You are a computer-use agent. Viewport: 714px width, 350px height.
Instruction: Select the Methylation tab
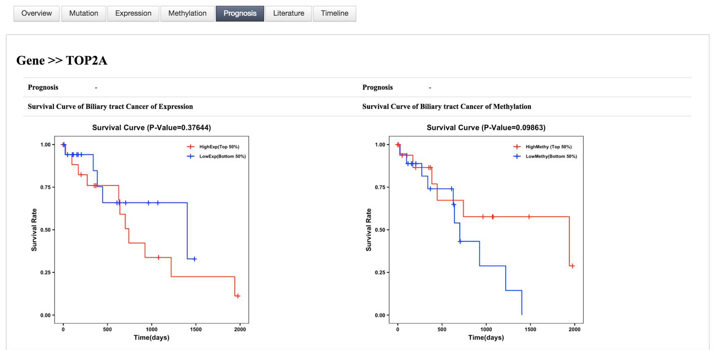click(187, 14)
